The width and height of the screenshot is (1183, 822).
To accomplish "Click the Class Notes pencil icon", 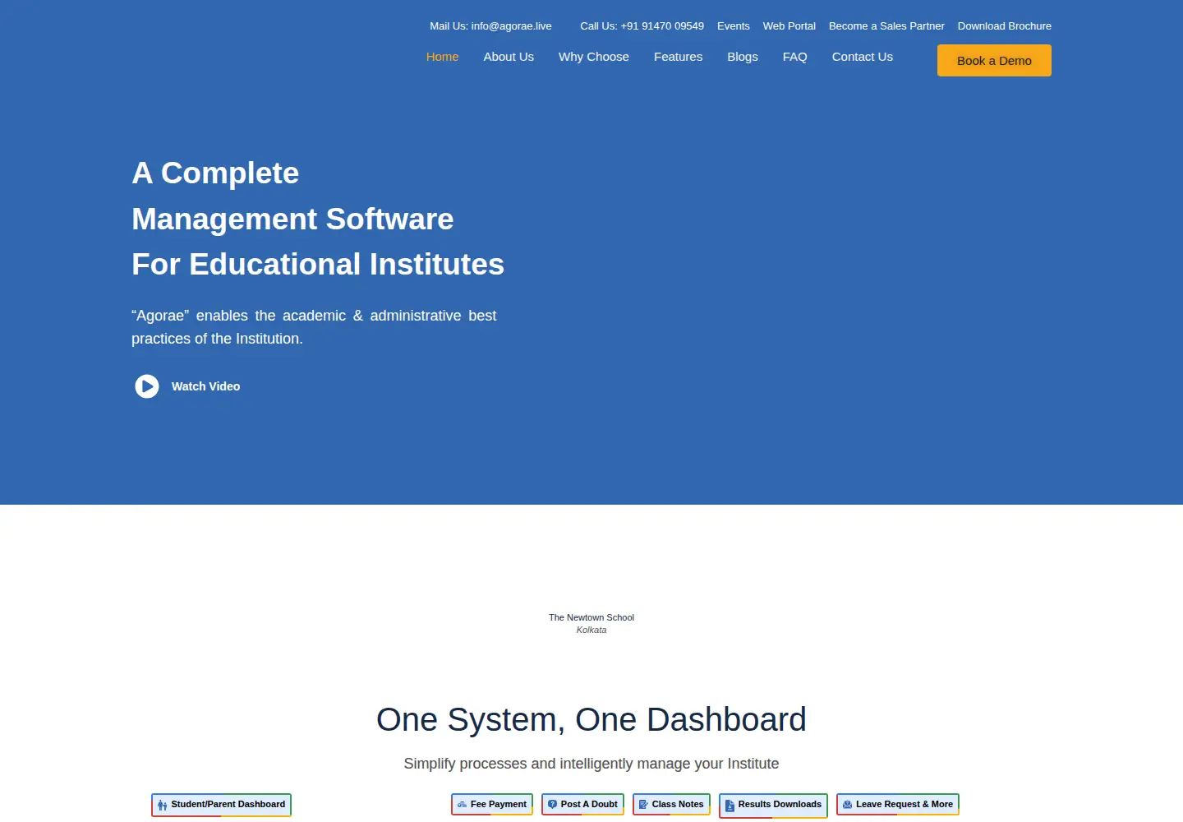I will 643,805.
